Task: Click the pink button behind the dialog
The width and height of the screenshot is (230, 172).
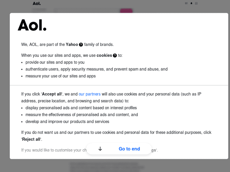Action: (126, 11)
